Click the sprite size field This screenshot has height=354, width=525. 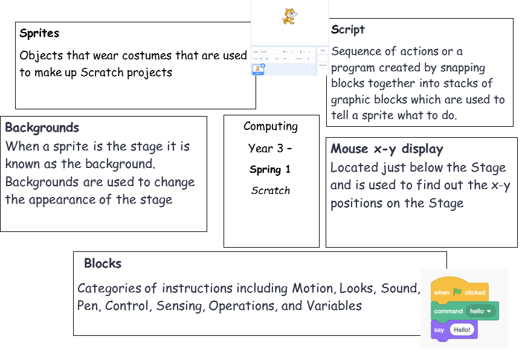(285, 59)
